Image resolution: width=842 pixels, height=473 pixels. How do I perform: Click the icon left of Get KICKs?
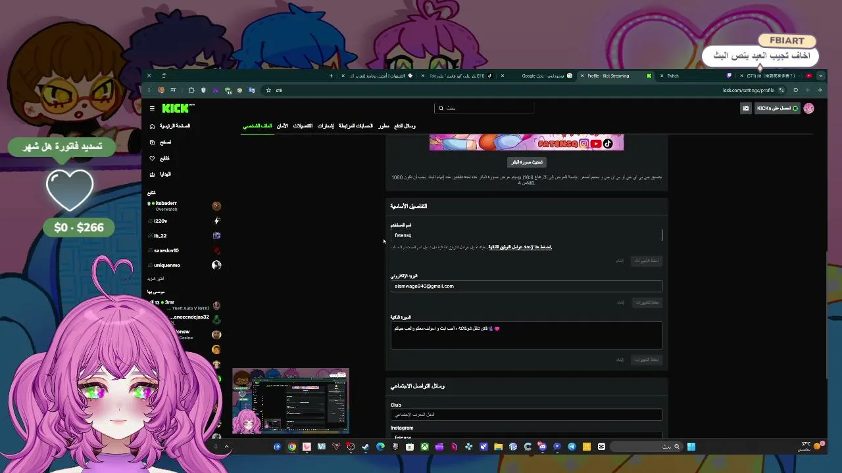click(745, 108)
